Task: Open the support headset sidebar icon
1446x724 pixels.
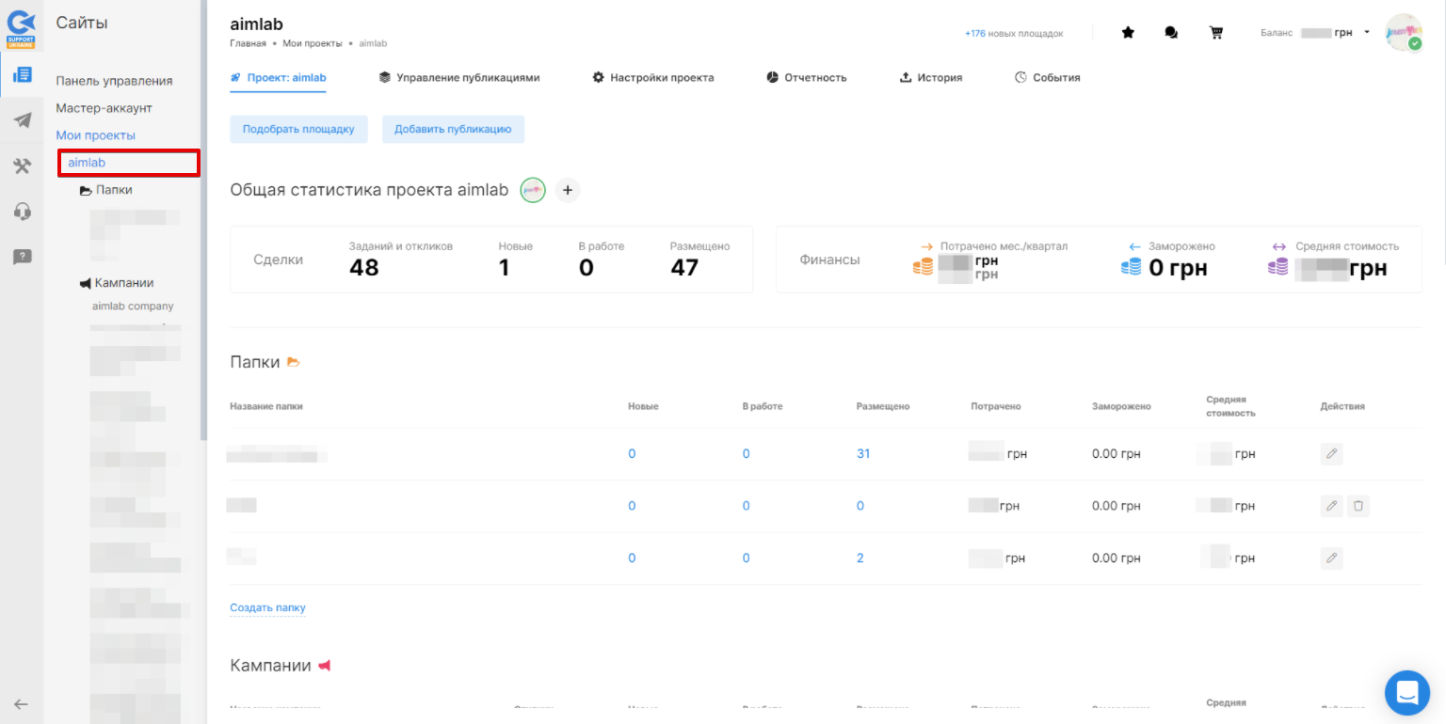Action: [x=22, y=212]
